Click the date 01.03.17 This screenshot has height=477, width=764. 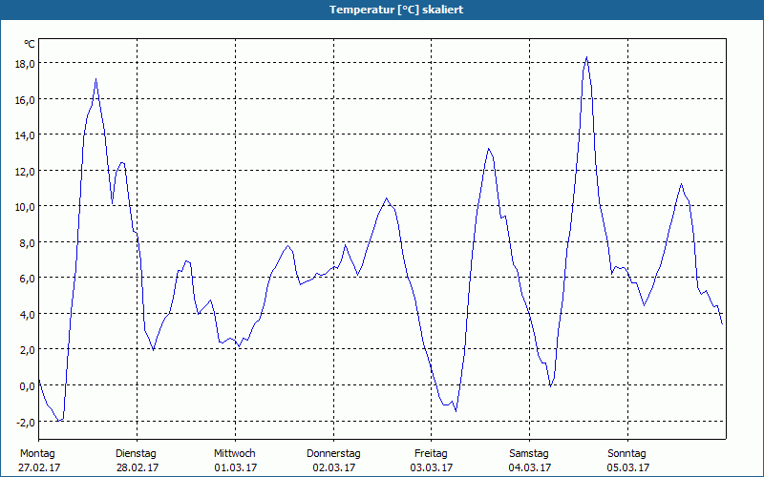click(236, 467)
